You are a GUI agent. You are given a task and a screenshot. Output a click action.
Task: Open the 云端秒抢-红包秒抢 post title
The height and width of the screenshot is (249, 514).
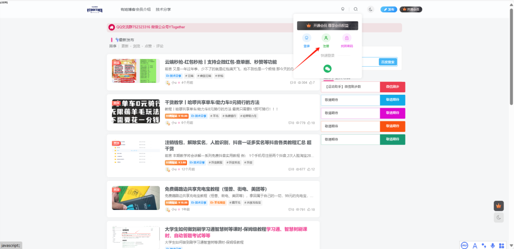(x=221, y=62)
